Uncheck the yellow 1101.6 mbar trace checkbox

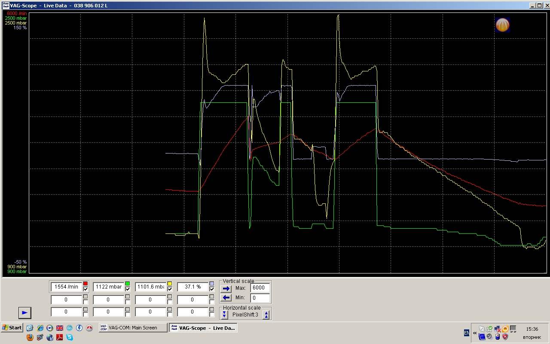[170, 289]
